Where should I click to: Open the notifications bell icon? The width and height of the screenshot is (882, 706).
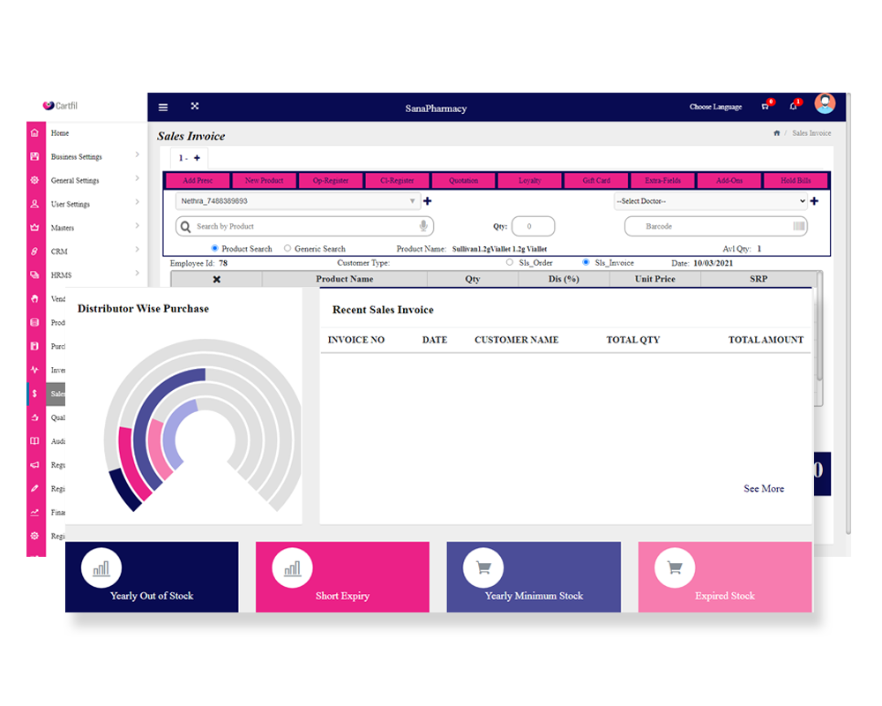tap(793, 107)
